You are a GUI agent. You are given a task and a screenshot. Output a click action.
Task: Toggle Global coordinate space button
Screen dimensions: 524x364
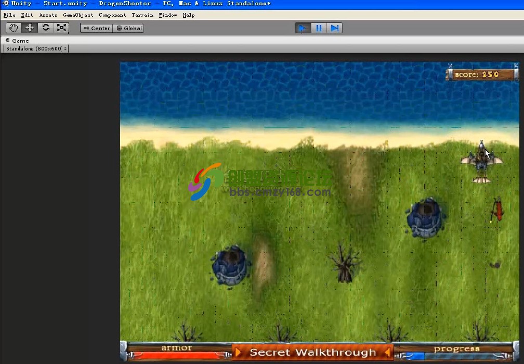tap(129, 29)
